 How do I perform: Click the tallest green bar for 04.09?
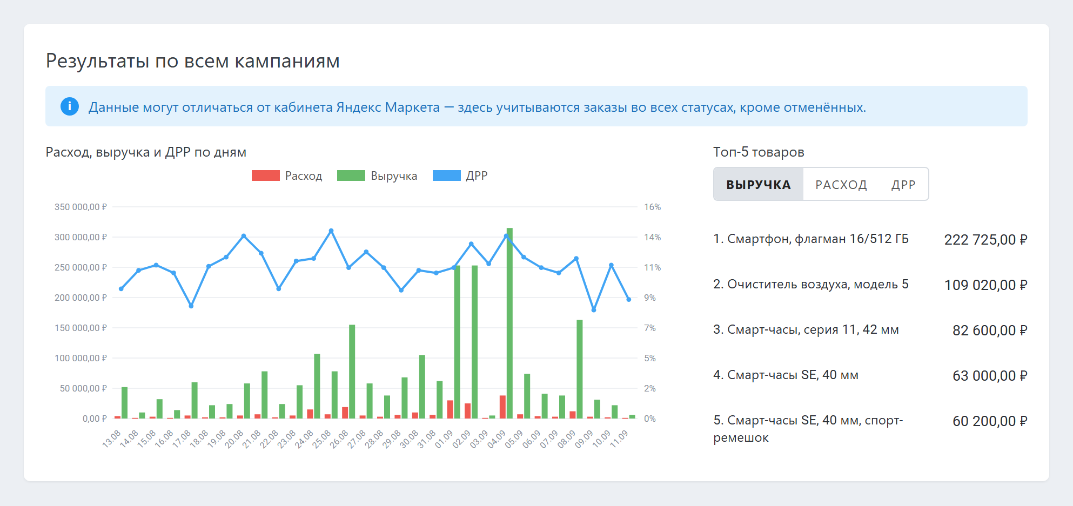tap(509, 323)
